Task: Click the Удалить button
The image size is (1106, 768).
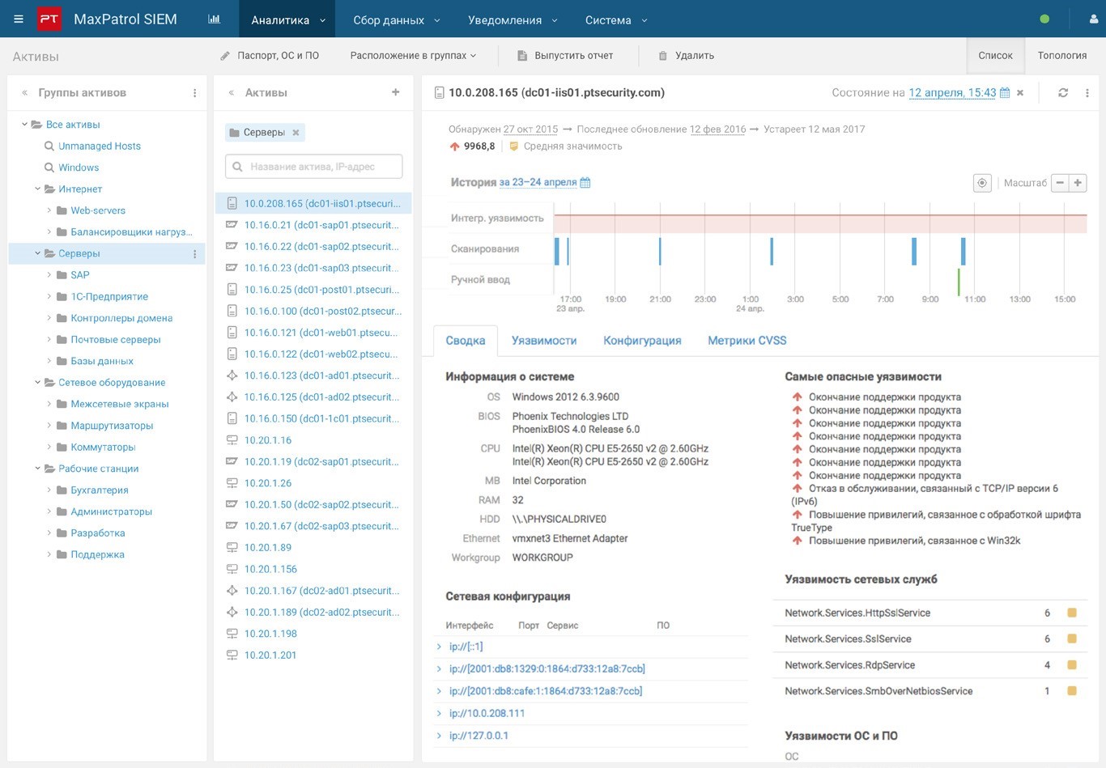Action: [686, 56]
